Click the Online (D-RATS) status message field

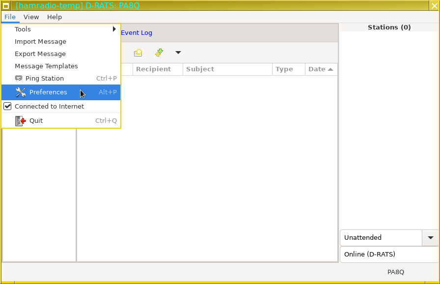pyautogui.click(x=389, y=255)
